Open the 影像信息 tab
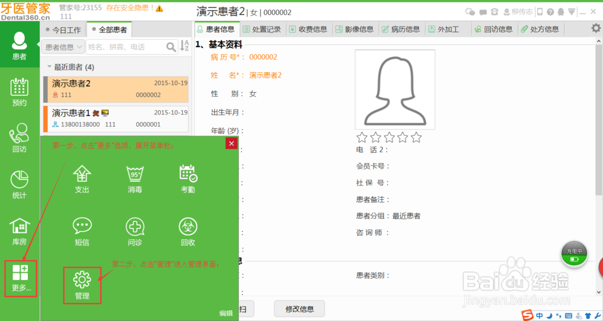The image size is (603, 321). 355,29
